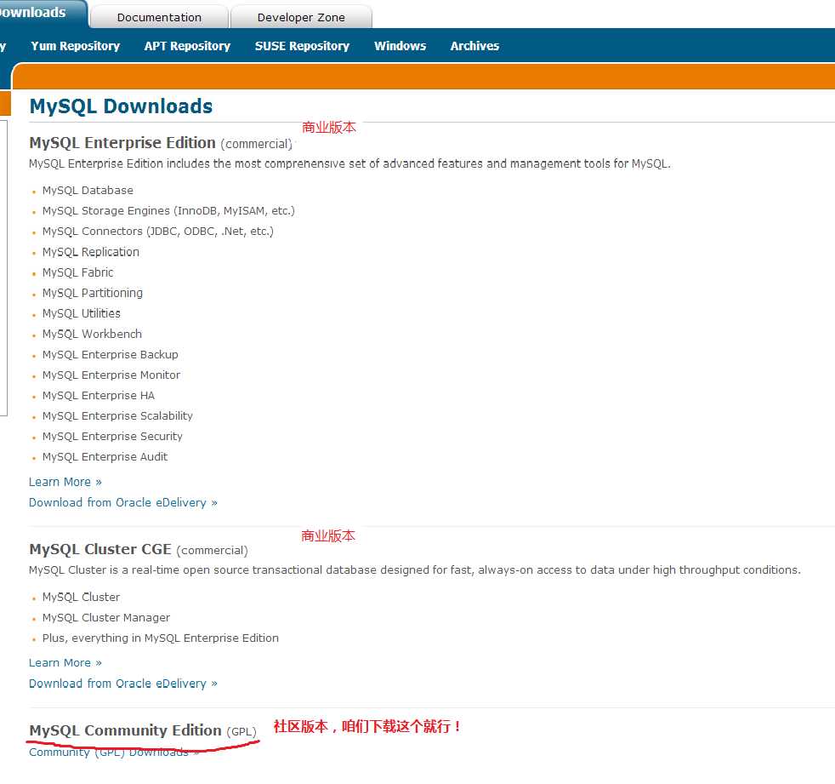
Task: Click the MySQL Cluster CGE heading
Action: [100, 549]
